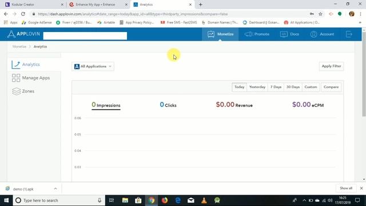The height and width of the screenshot is (206, 366).
Task: Open Firefox from the taskbar
Action: pos(165,200)
